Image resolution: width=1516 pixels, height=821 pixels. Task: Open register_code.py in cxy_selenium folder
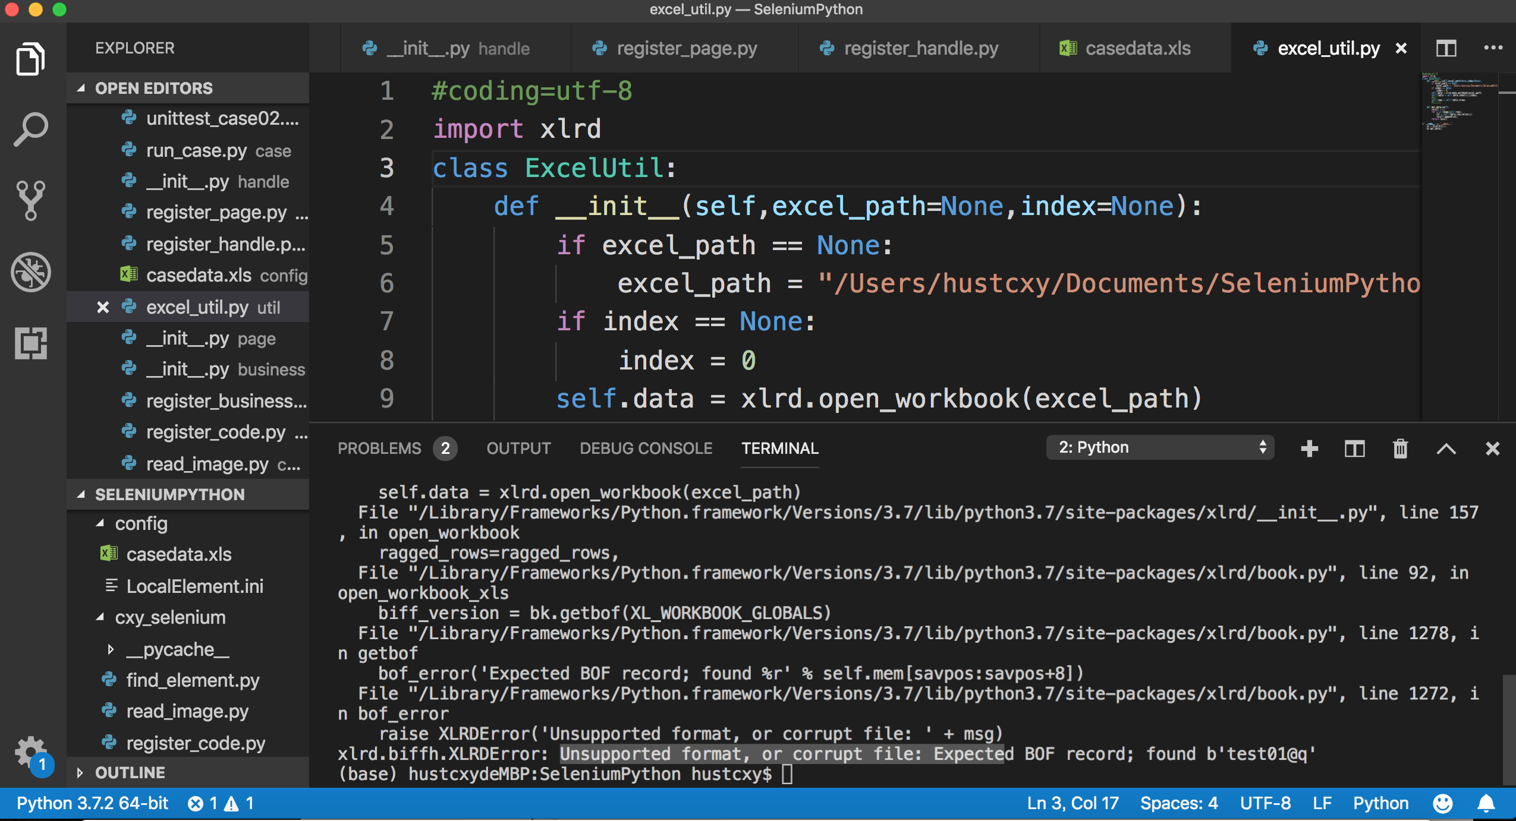click(x=188, y=743)
